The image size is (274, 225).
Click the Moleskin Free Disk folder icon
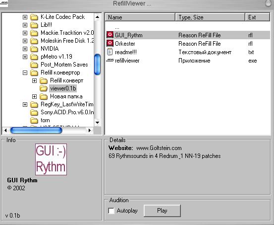point(34,41)
